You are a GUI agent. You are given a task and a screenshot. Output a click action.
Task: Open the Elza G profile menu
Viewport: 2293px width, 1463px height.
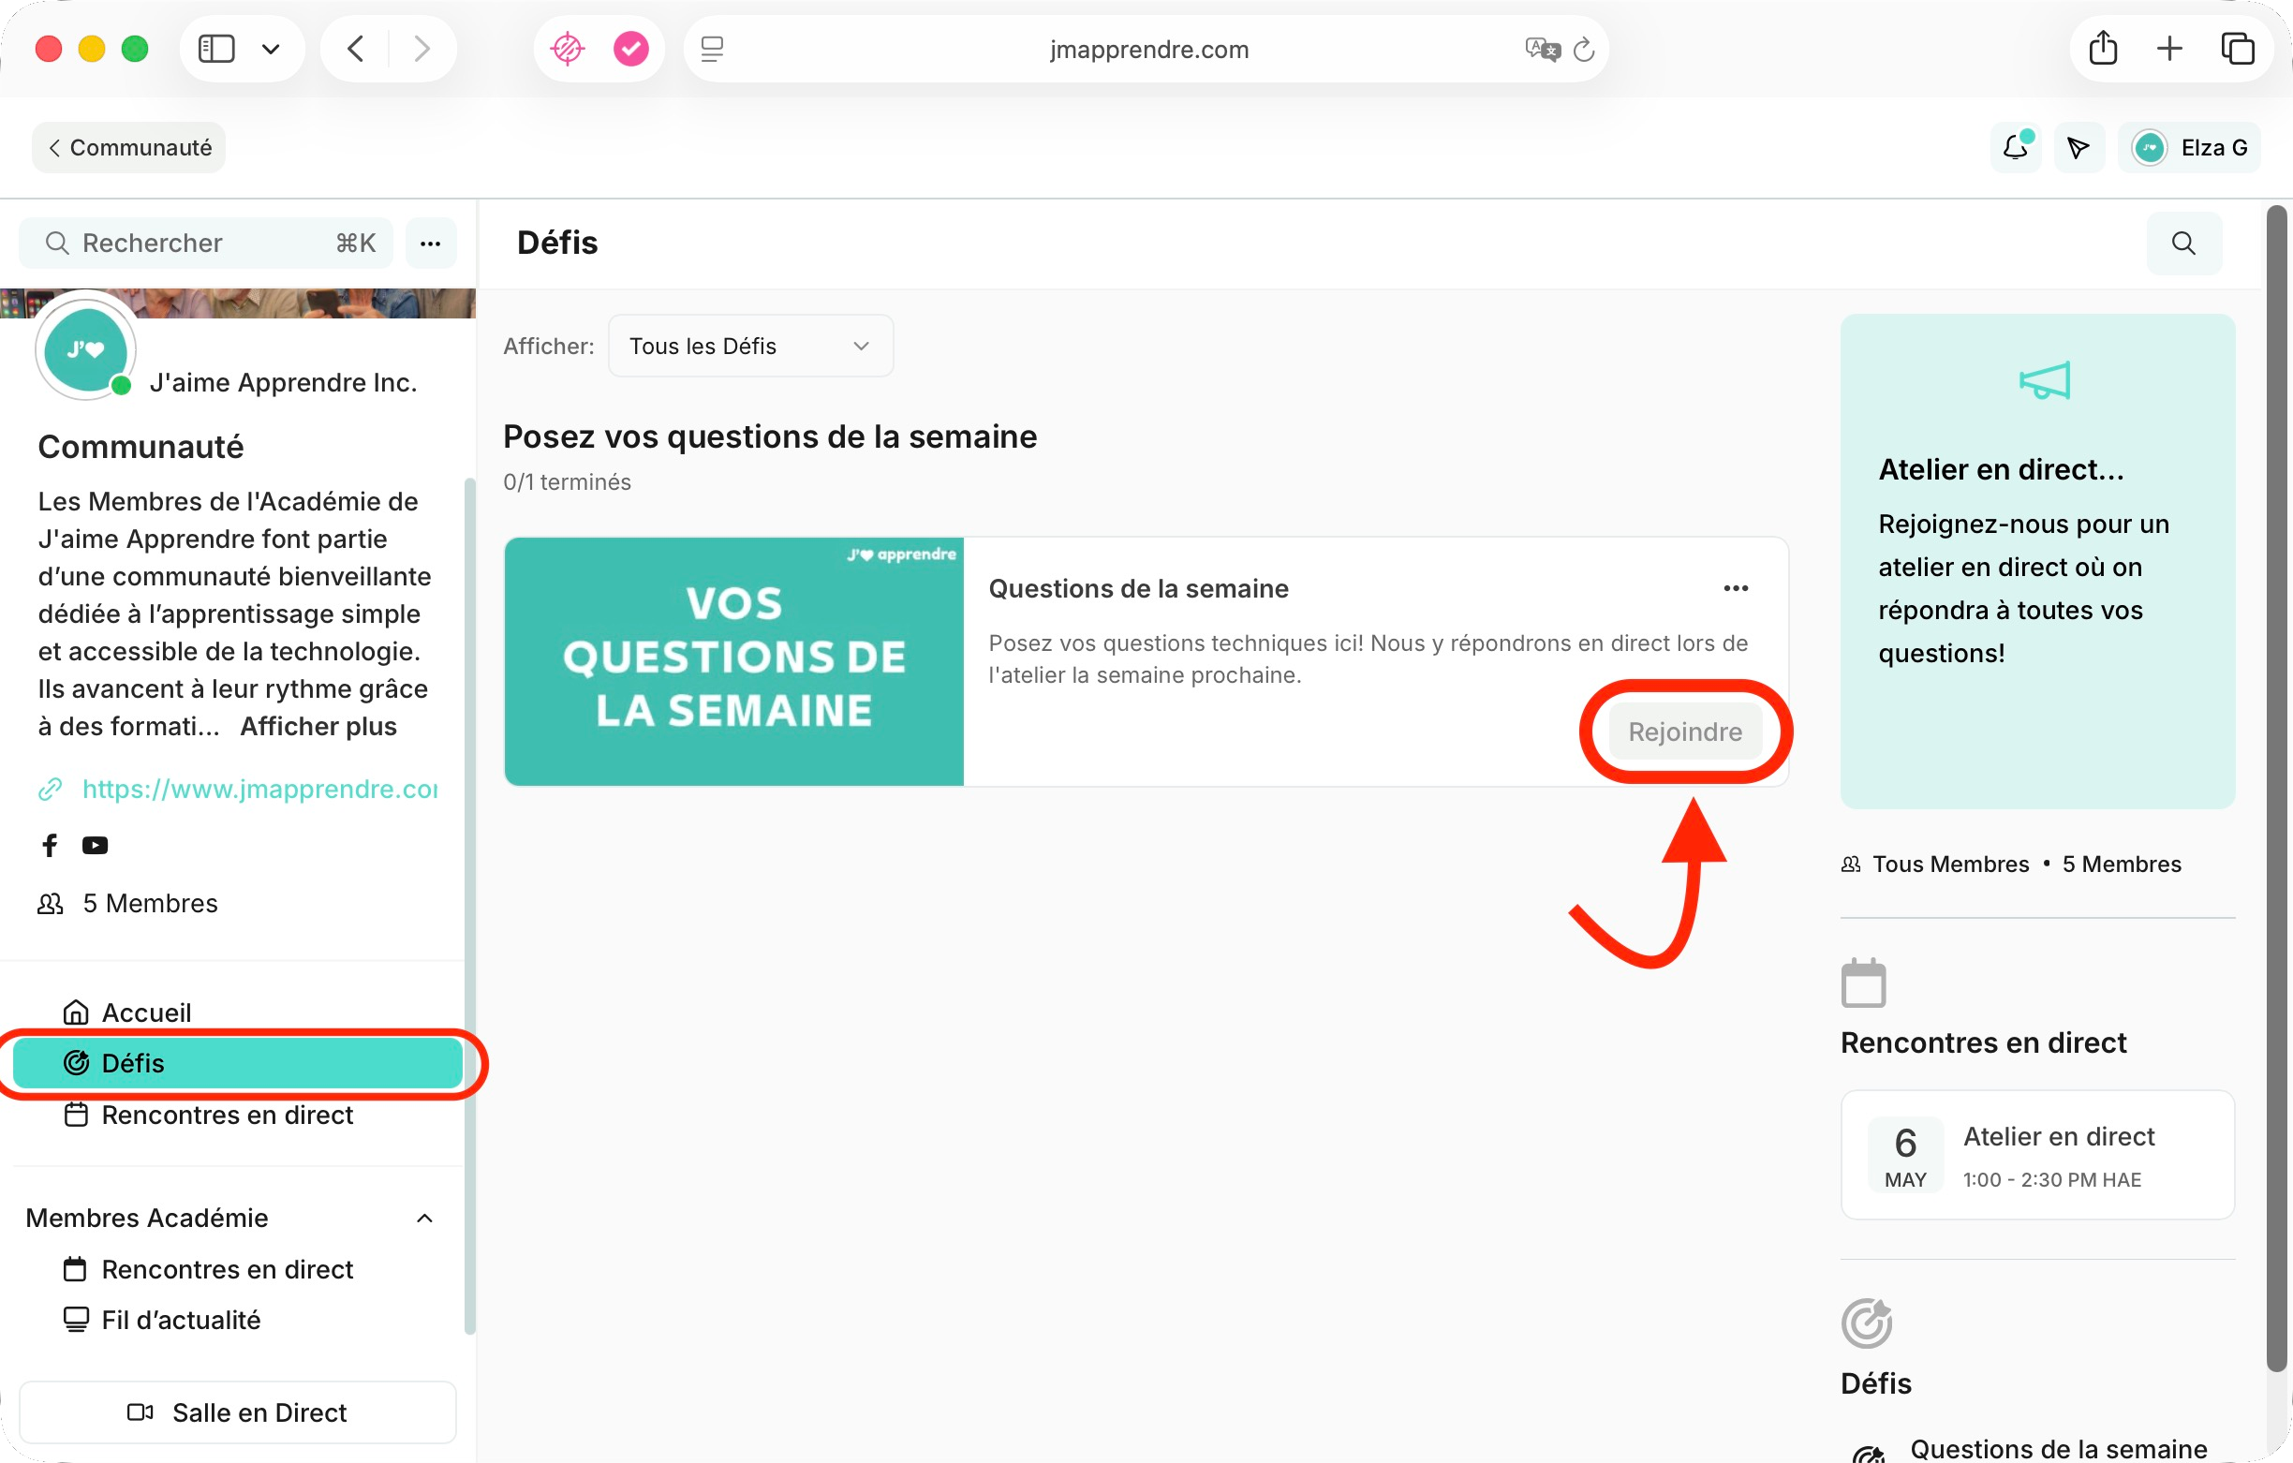coord(2189,148)
